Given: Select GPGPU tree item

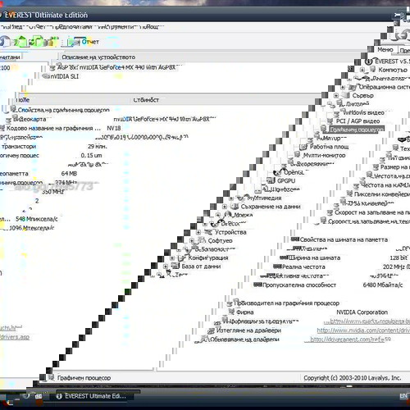Looking at the screenshot, I should click(x=286, y=181).
